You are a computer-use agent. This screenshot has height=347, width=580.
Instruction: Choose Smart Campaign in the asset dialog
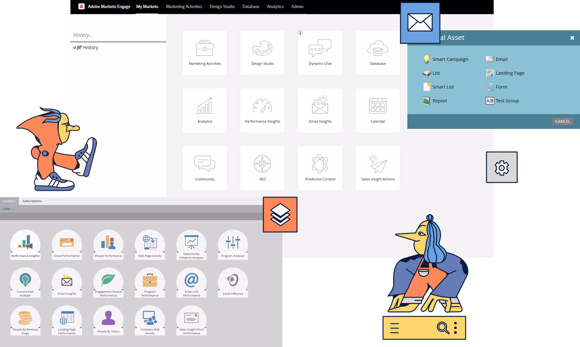[450, 59]
